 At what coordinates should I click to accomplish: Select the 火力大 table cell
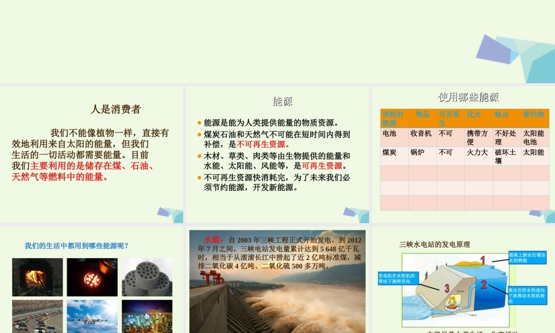pos(478,157)
